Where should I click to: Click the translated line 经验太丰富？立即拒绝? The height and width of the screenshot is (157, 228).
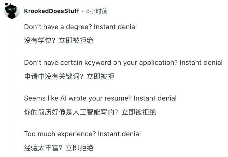click(59, 148)
